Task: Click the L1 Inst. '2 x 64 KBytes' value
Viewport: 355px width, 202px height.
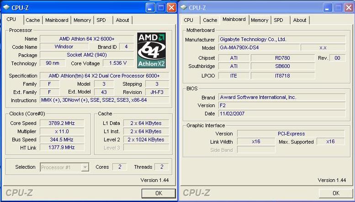Action: click(x=146, y=131)
